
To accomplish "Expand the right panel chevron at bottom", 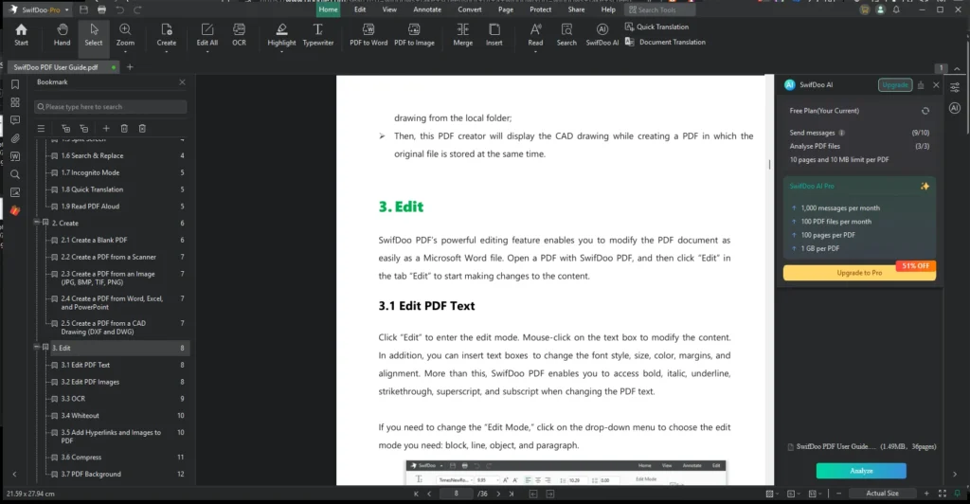I will pyautogui.click(x=955, y=475).
